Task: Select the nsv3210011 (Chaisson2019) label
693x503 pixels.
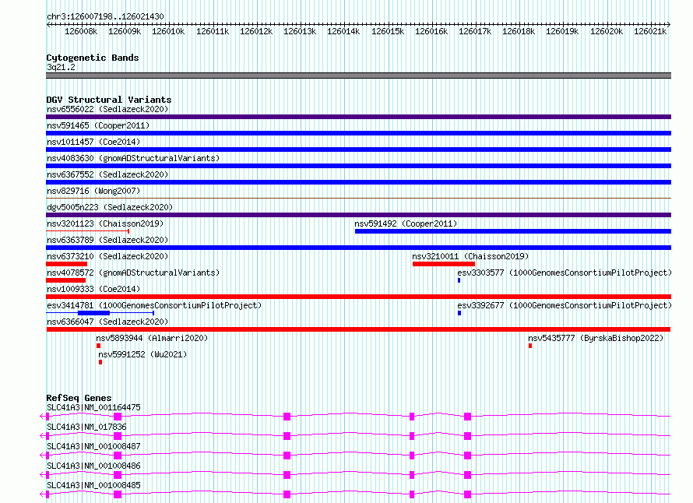Action: 470,256
